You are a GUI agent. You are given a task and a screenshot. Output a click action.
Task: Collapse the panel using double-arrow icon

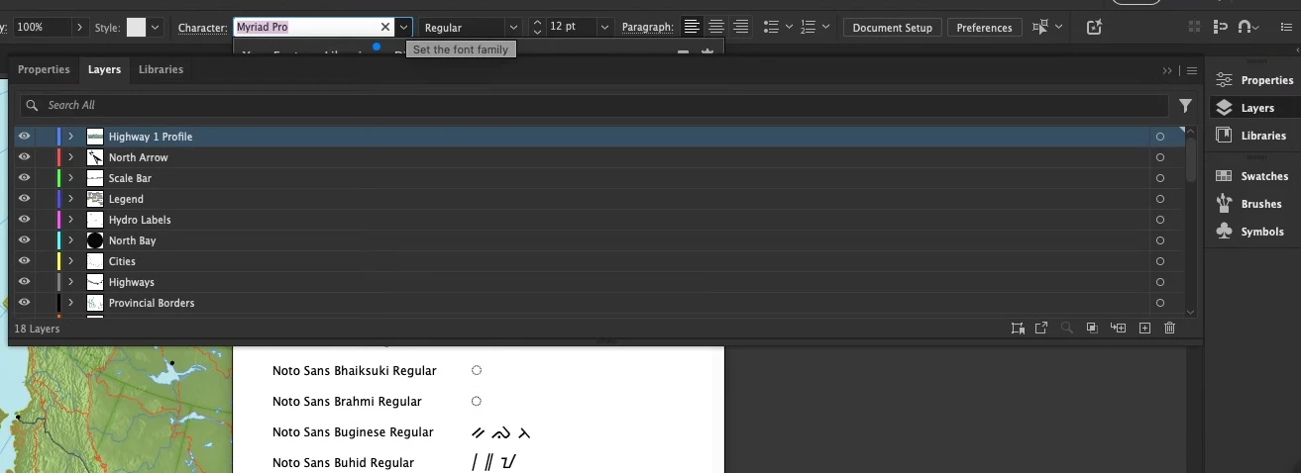point(1167,70)
